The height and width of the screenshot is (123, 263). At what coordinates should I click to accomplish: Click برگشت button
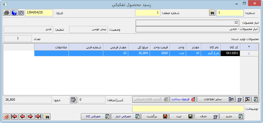(x=155, y=116)
